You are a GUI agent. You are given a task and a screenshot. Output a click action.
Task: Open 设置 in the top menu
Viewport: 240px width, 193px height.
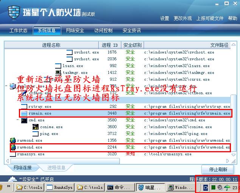coord(164,18)
